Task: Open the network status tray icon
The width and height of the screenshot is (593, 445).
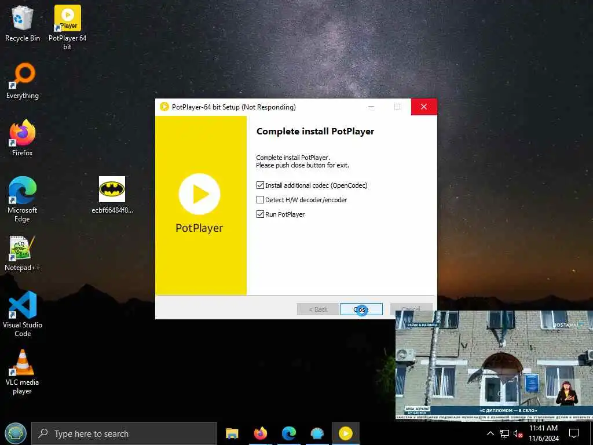Action: click(x=504, y=433)
